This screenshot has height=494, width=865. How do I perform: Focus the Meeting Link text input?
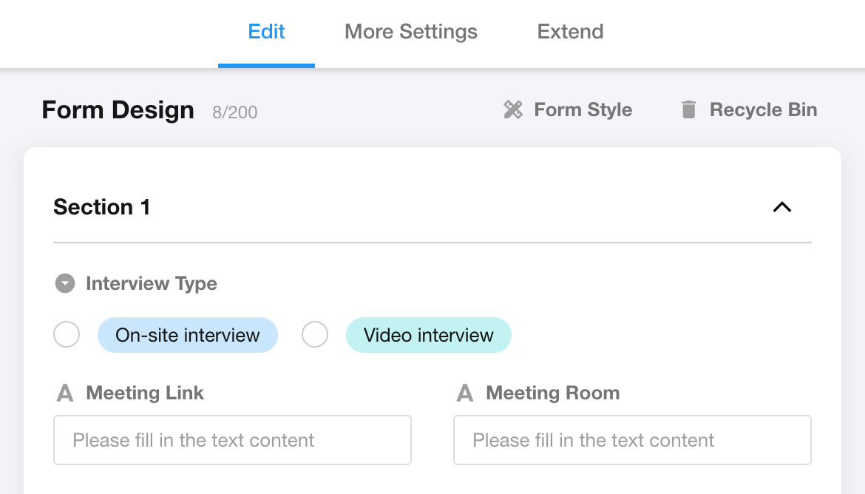(x=232, y=440)
